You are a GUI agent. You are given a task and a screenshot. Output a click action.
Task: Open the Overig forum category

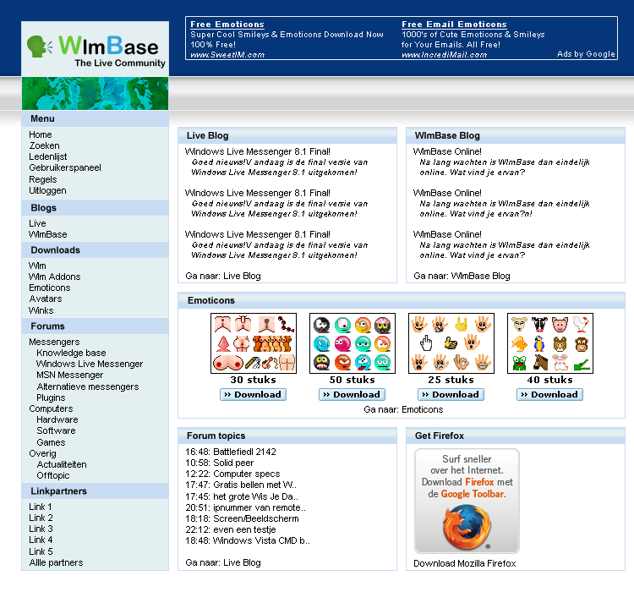pos(43,453)
